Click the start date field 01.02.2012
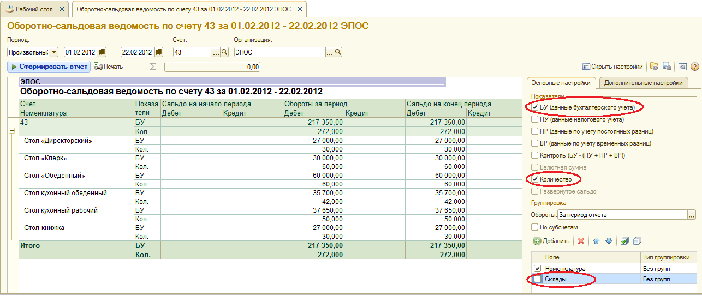The width and height of the screenshot is (702, 296). point(81,52)
